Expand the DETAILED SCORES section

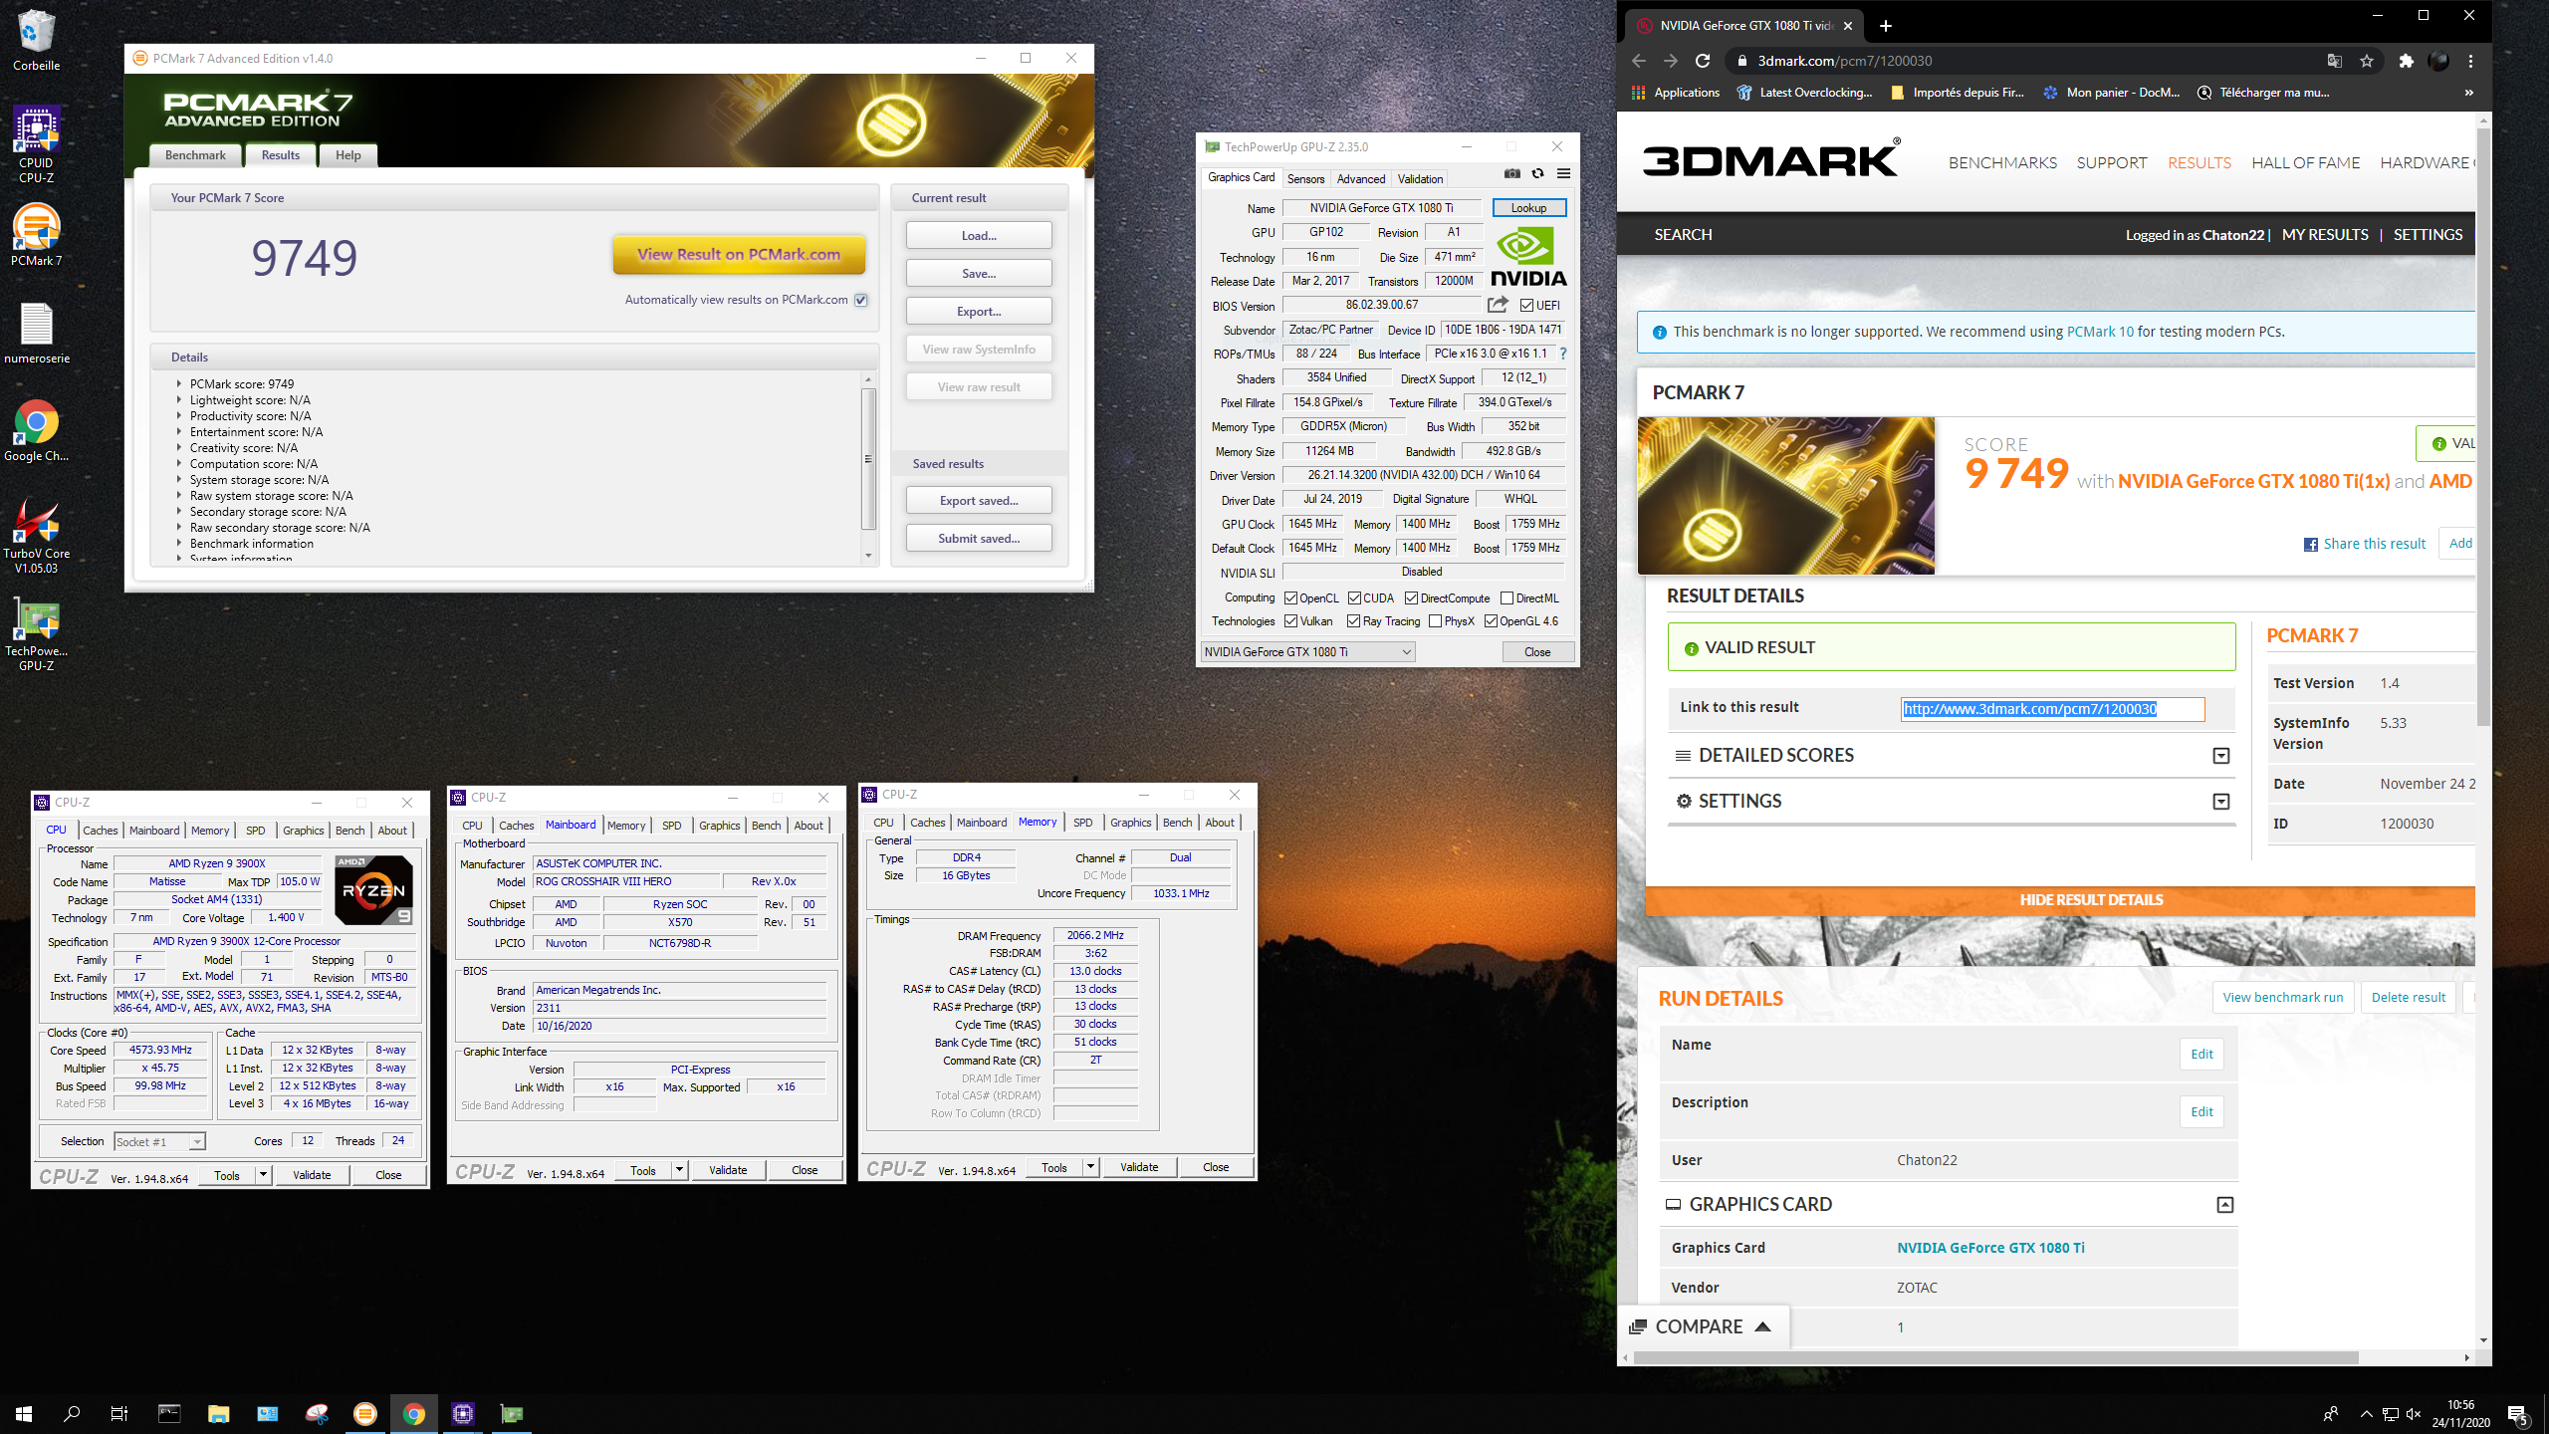pos(2220,756)
